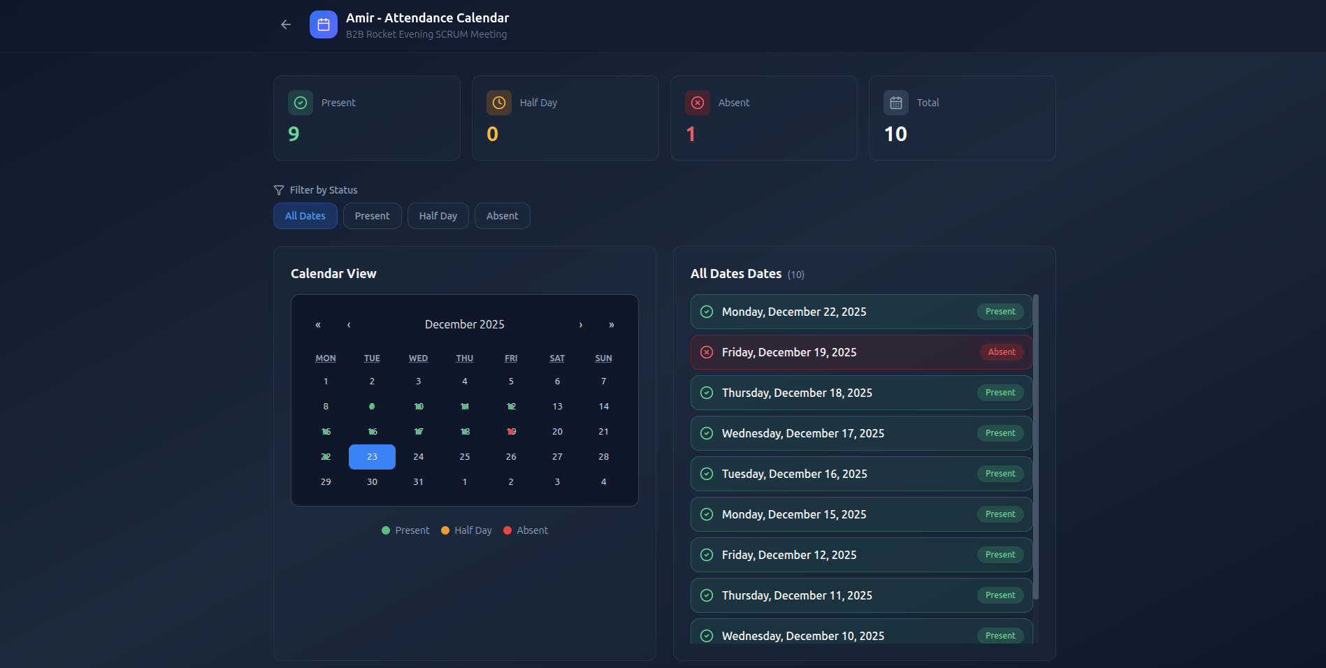1326x668 pixels.
Task: Select the Absent status filter
Action: pos(502,216)
